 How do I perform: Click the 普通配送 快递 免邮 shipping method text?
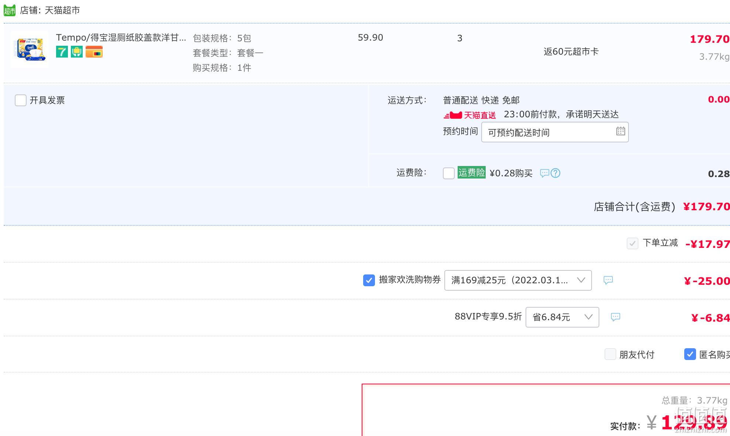coord(481,100)
